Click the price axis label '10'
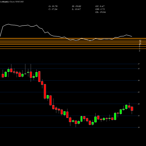Viewport: 146px width, 146px height. pyautogui.click(x=139, y=127)
